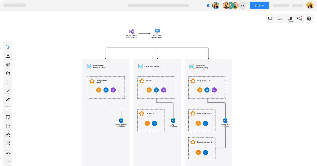This screenshot has height=166, width=317.
Task: Open the chart insertion tool
Action: point(8,126)
